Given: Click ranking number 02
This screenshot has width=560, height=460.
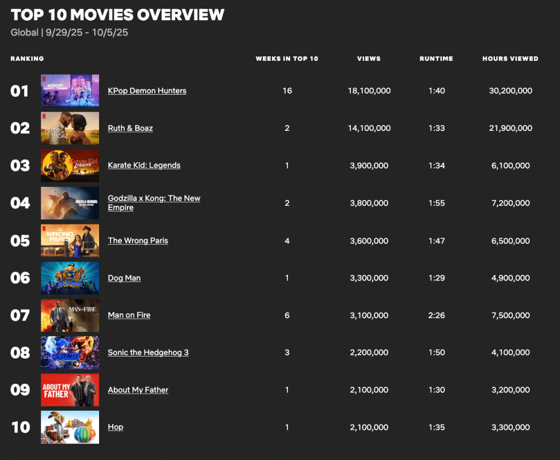Looking at the screenshot, I should click(20, 128).
